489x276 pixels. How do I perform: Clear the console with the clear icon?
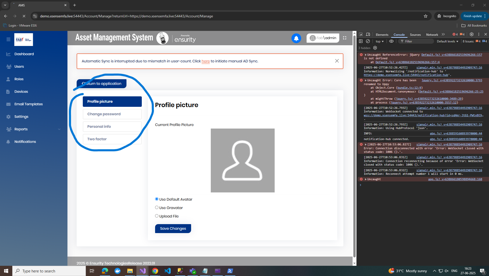click(368, 41)
